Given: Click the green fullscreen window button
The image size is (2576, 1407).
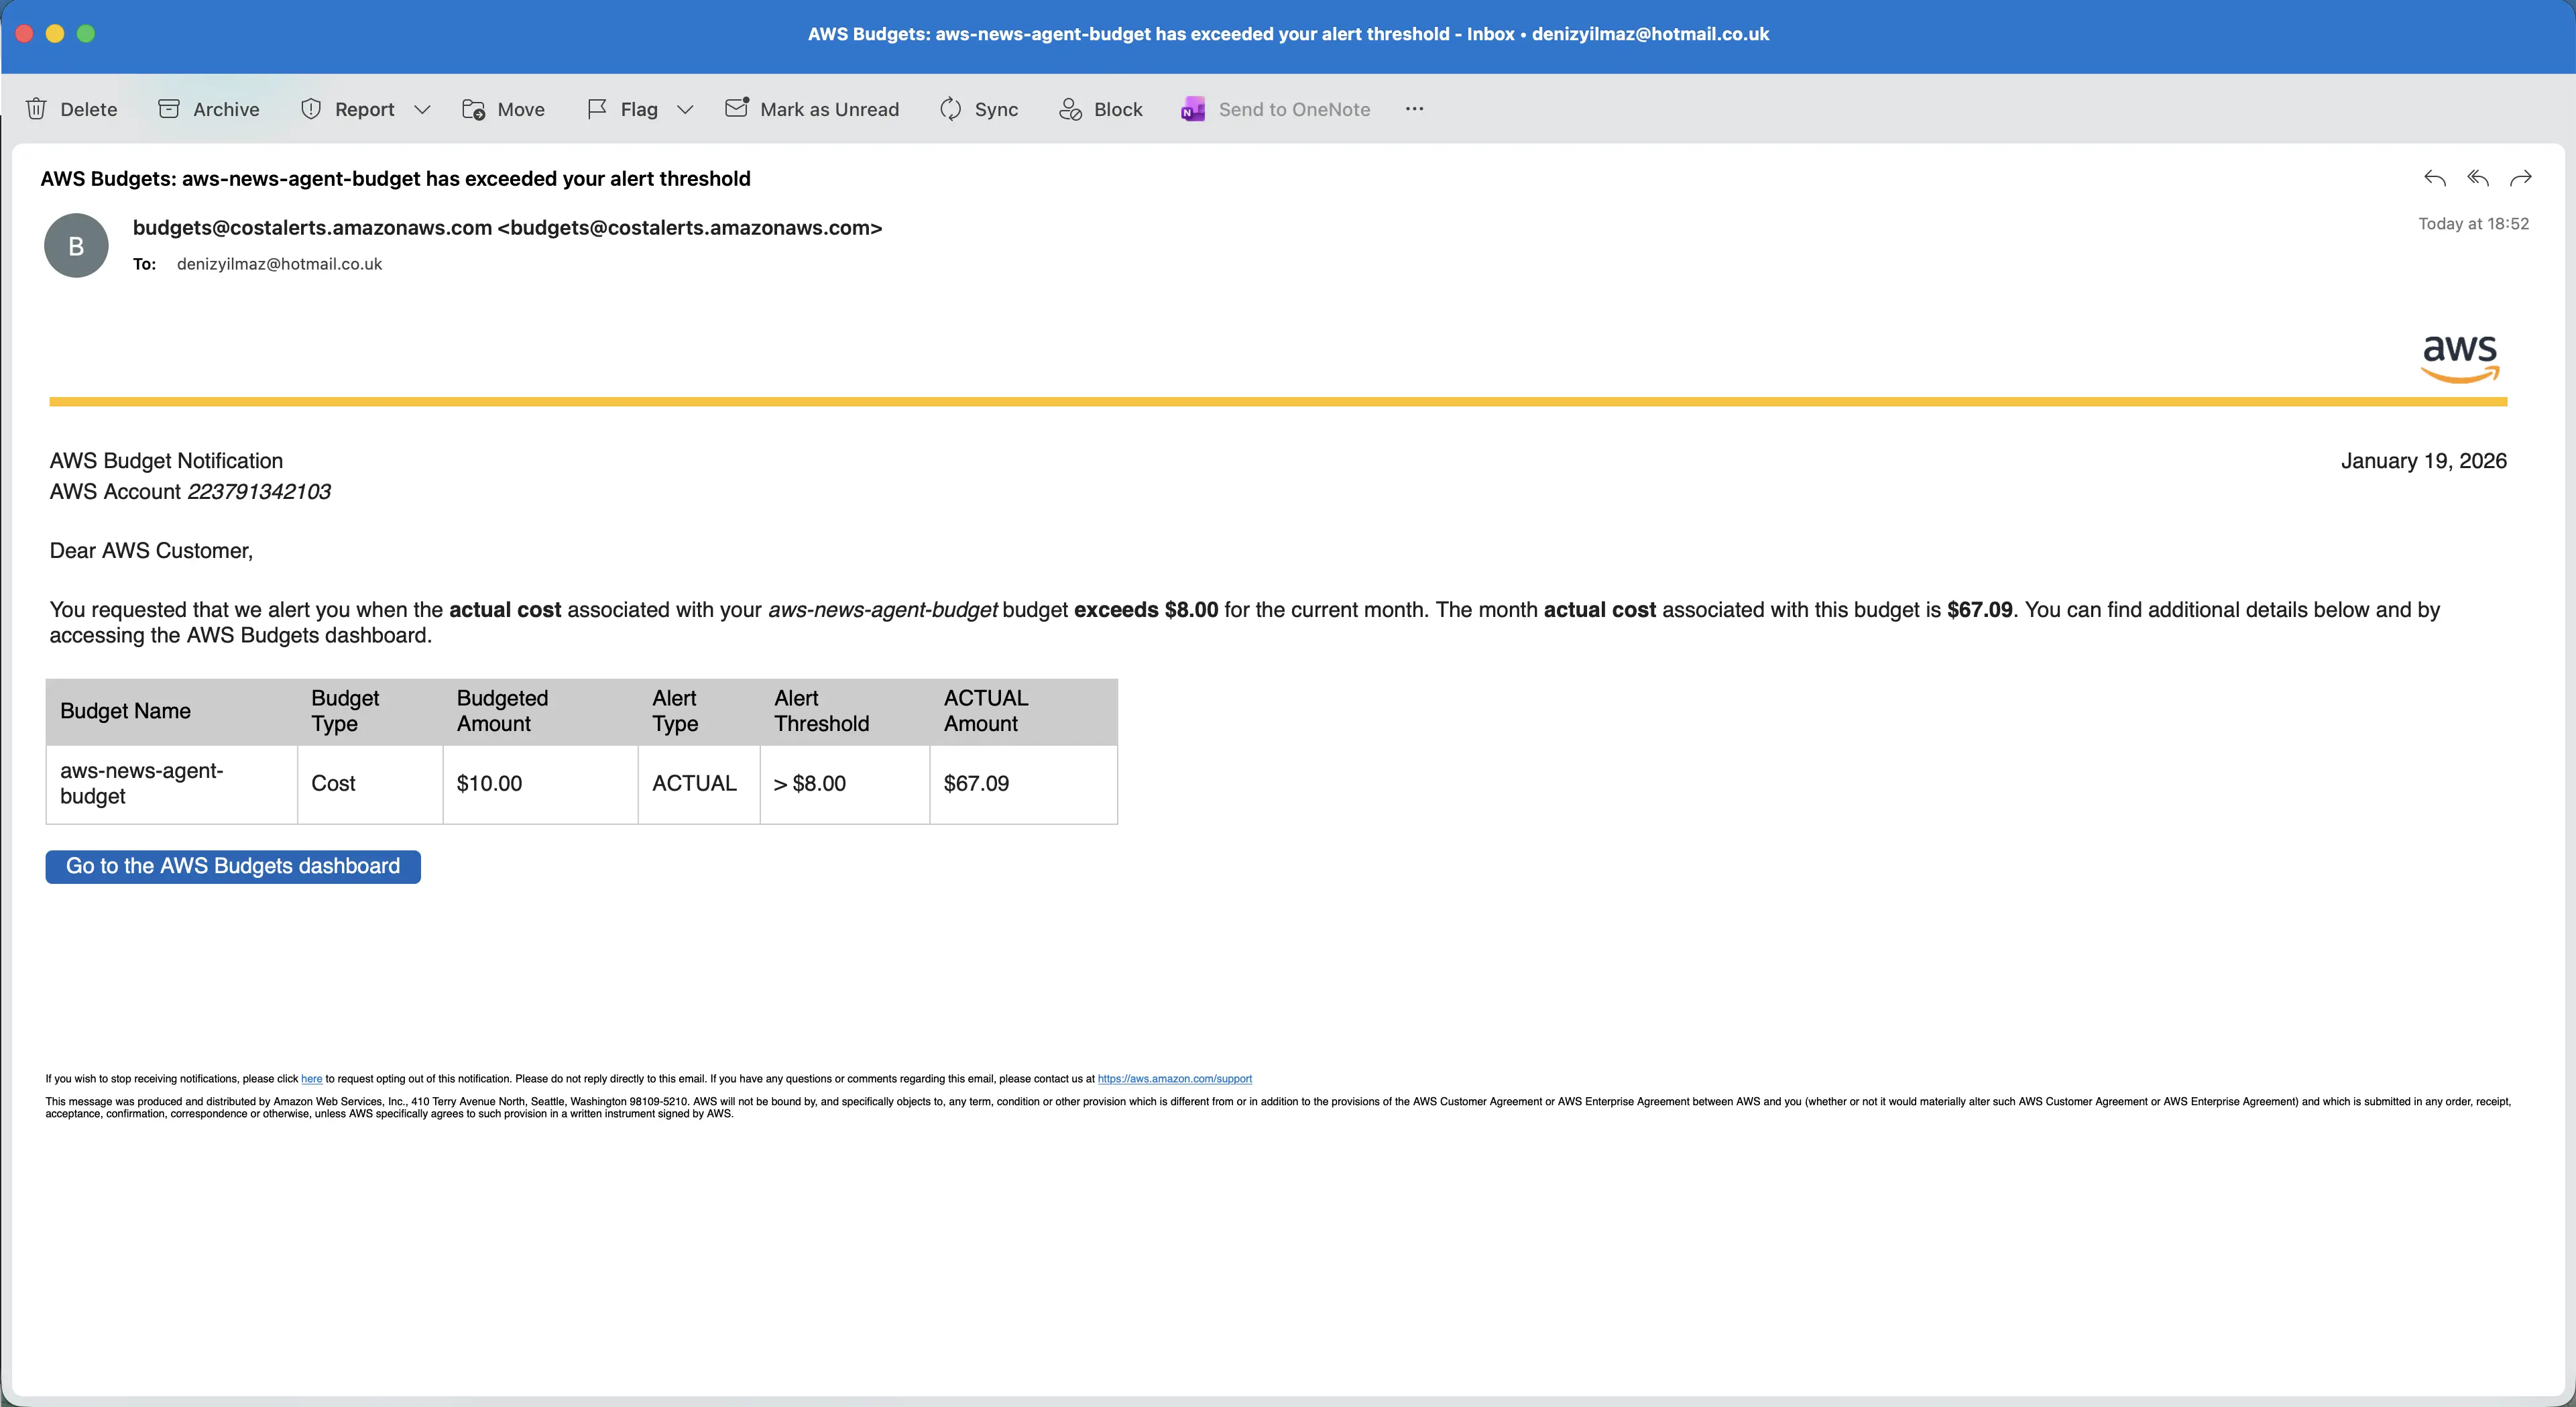Looking at the screenshot, I should pos(86,34).
